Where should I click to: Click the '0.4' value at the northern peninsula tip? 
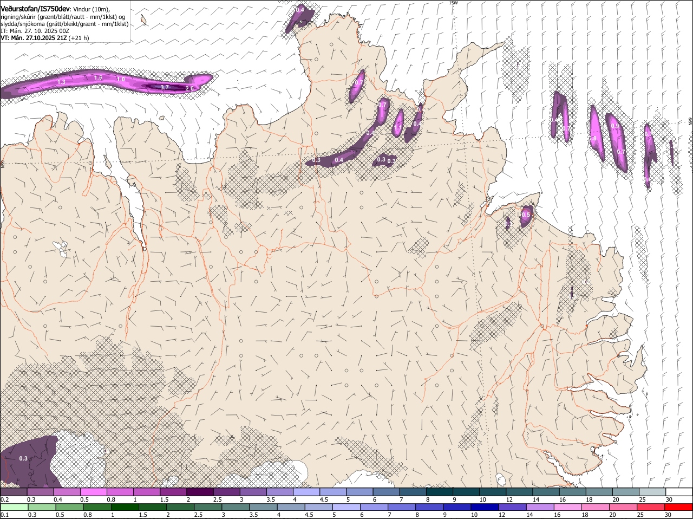pos(300,10)
